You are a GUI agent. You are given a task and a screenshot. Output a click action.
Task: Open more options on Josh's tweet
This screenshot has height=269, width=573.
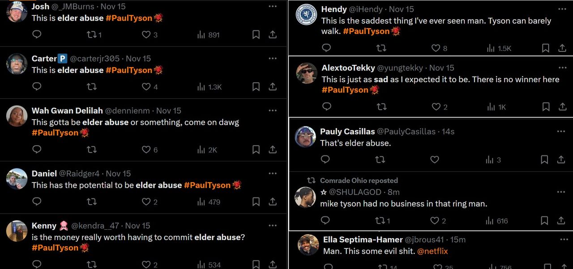[x=273, y=7]
